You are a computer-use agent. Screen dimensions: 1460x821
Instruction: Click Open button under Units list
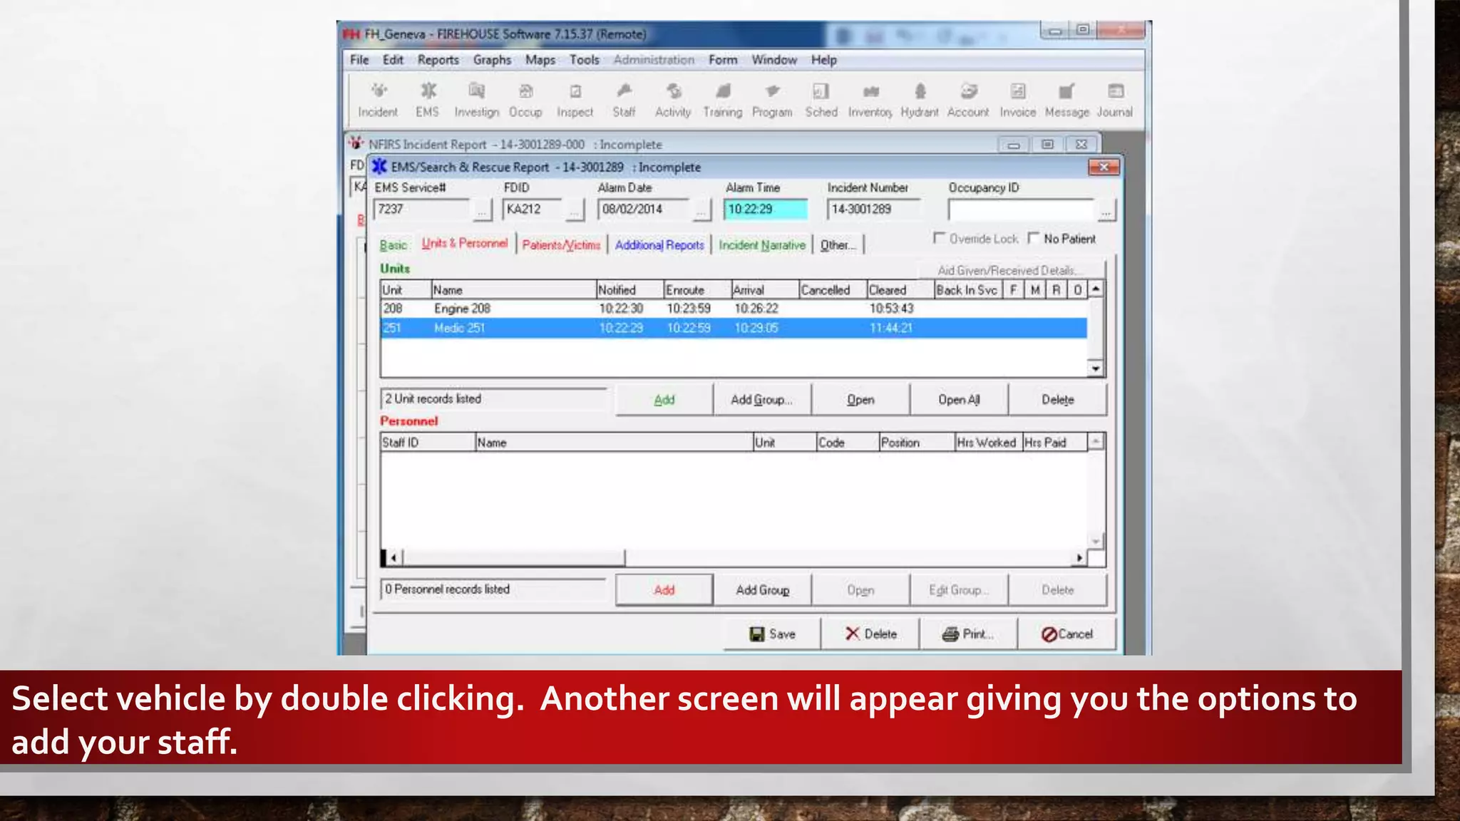click(x=860, y=400)
